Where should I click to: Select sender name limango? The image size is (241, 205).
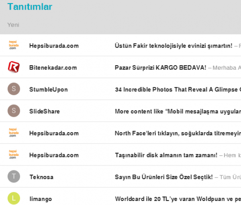pyautogui.click(x=41, y=199)
